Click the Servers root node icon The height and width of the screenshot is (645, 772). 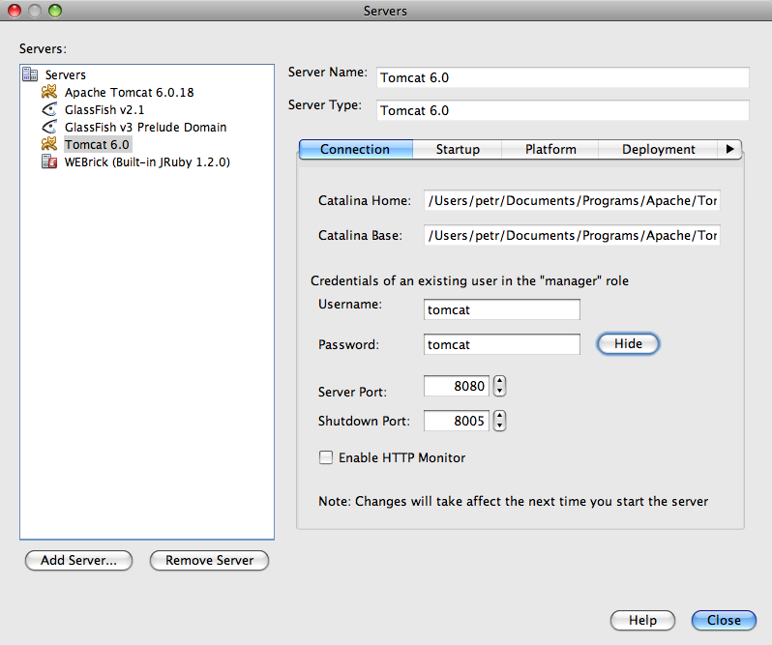pos(30,74)
